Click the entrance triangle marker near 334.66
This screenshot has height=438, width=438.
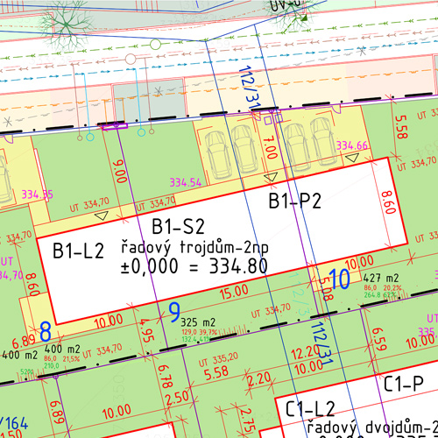coord(352,158)
